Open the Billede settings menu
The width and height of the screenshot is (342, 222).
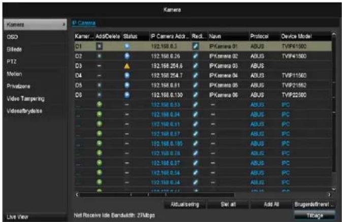tap(14, 49)
